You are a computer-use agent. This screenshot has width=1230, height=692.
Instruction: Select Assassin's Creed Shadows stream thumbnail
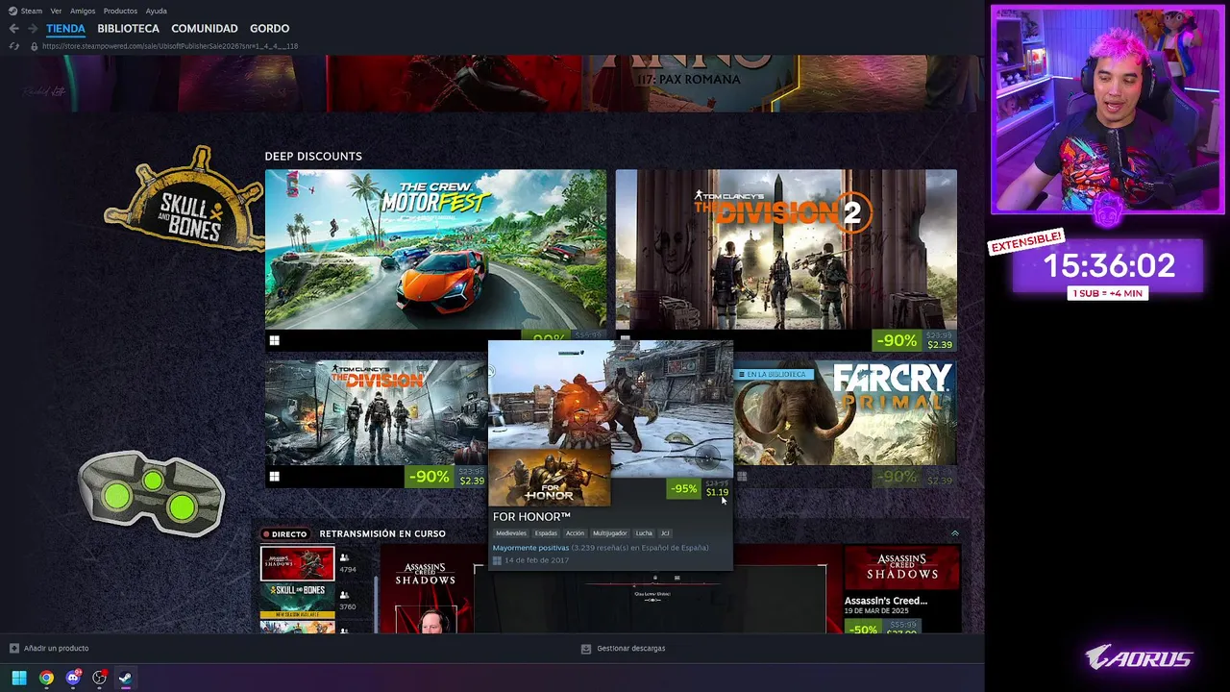pos(298,563)
